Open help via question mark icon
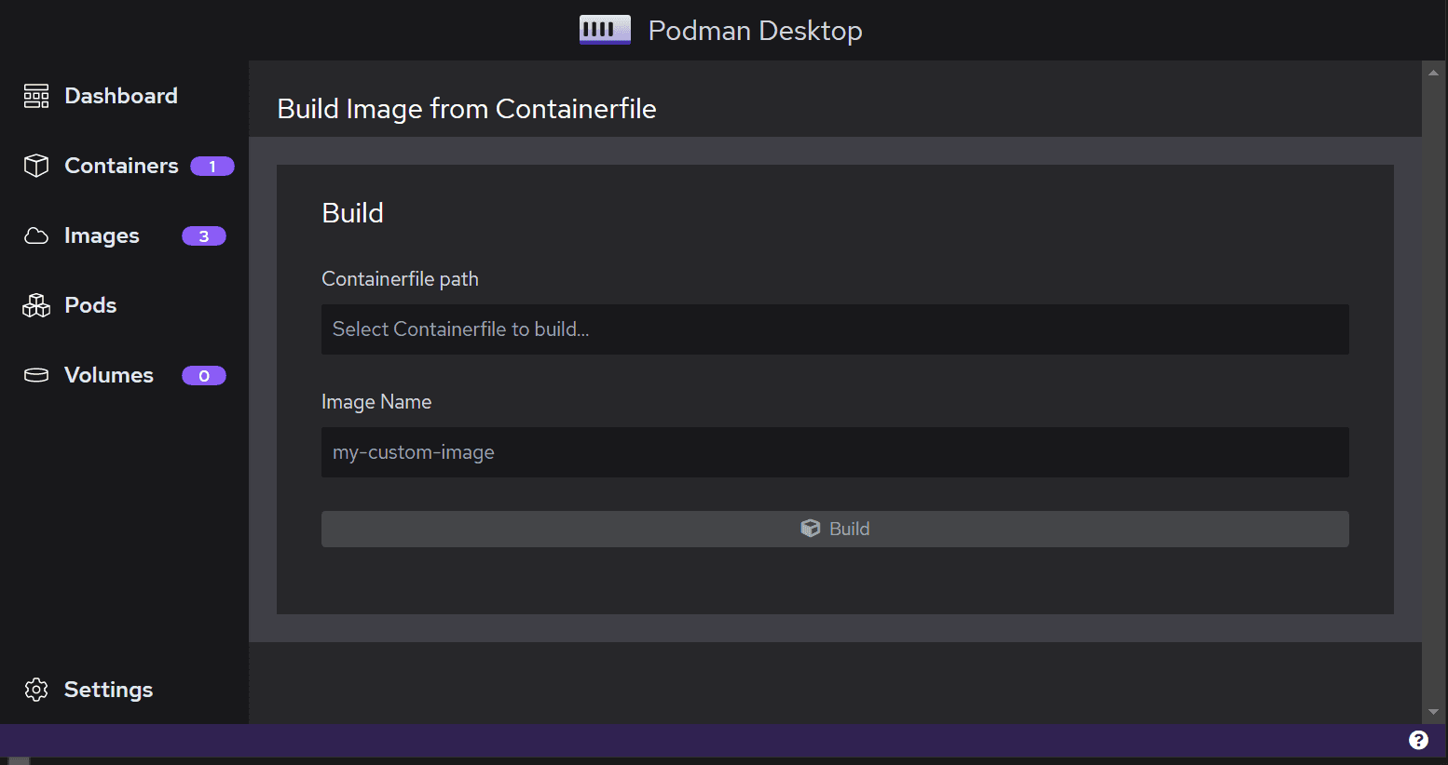 click(1418, 740)
